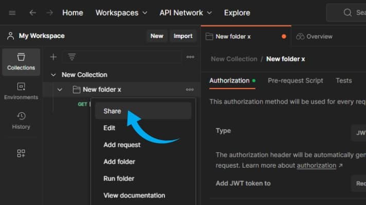Open the hamburger main menu
This screenshot has width=366, height=205.
tap(12, 13)
